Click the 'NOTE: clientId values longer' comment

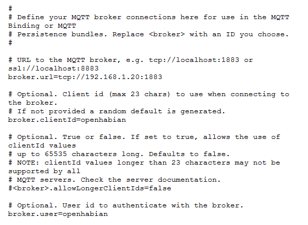tap(144, 163)
